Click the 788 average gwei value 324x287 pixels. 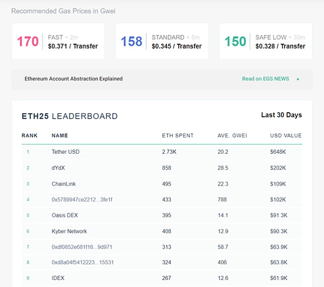pos(222,200)
